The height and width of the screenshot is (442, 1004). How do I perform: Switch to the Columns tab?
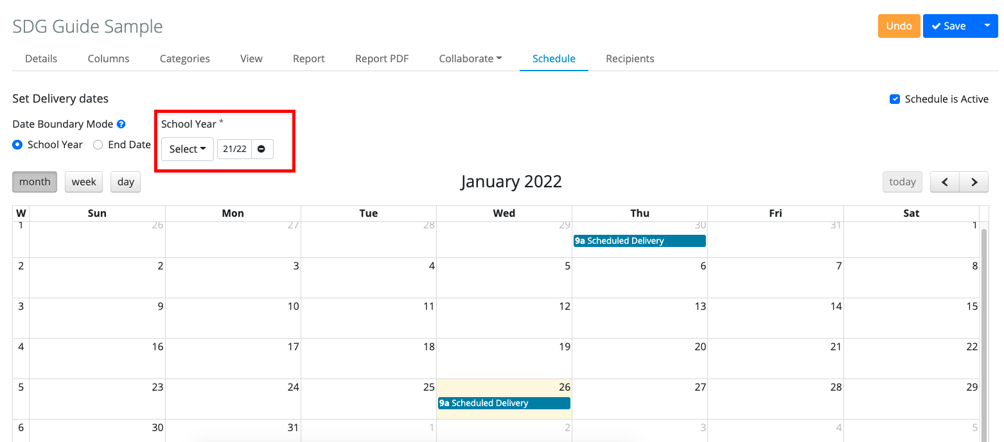pyautogui.click(x=108, y=58)
